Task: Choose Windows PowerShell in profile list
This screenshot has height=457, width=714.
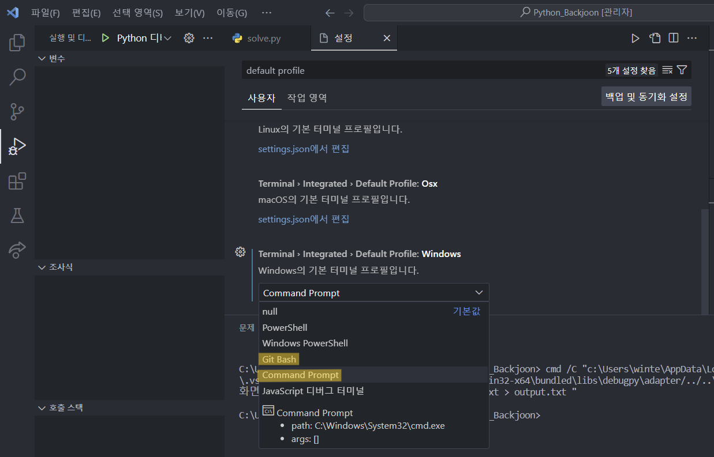Action: [x=373, y=343]
